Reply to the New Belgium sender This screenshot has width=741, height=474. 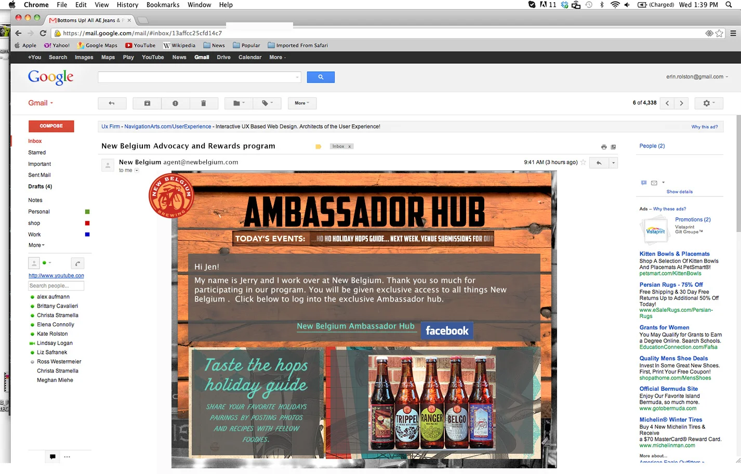click(x=600, y=163)
